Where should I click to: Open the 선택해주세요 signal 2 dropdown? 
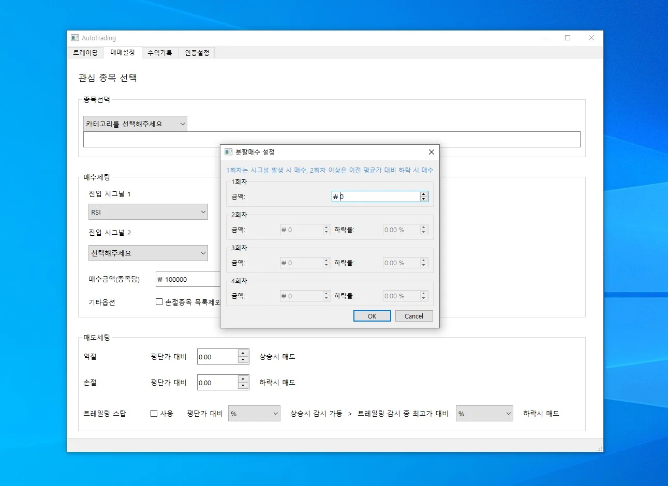coord(148,253)
